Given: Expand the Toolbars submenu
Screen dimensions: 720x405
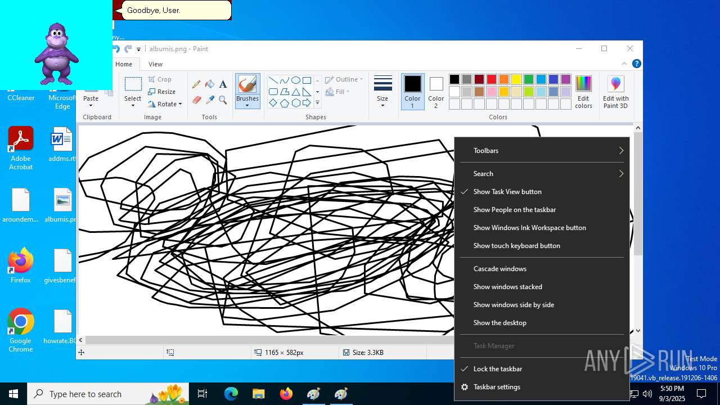Looking at the screenshot, I should (x=542, y=151).
